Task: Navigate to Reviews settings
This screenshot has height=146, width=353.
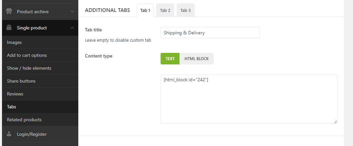Action: point(15,94)
